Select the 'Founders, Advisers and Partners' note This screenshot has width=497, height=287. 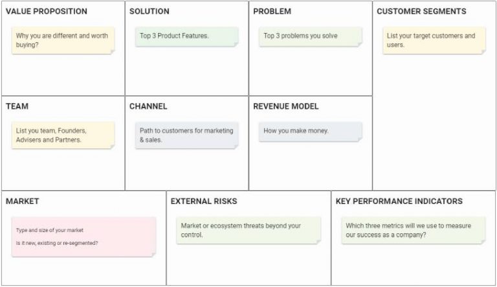(63, 135)
